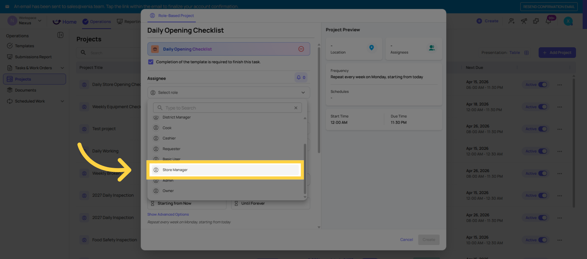Expand the Workspace Nexus switcher
Image resolution: width=587 pixels, height=259 pixels.
pyautogui.click(x=40, y=21)
